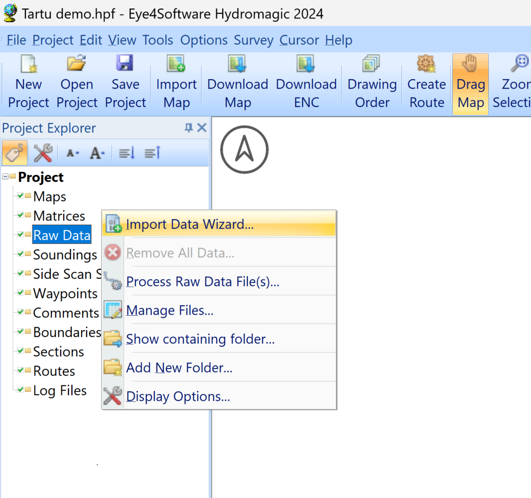Increase font size with large A icon

coord(97,153)
